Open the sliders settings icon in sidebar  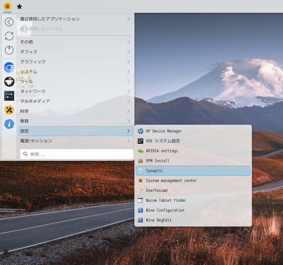[9, 96]
